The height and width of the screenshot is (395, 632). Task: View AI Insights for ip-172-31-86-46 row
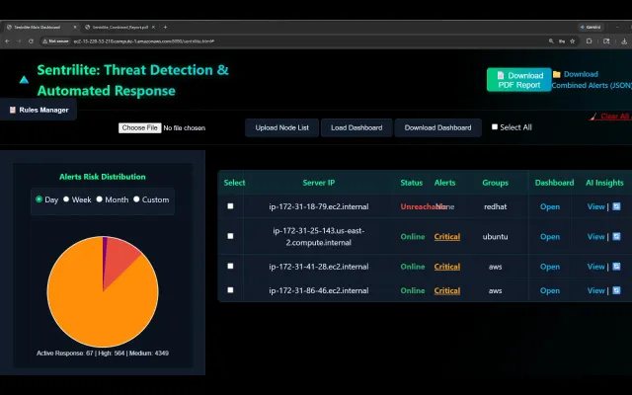pyautogui.click(x=595, y=290)
